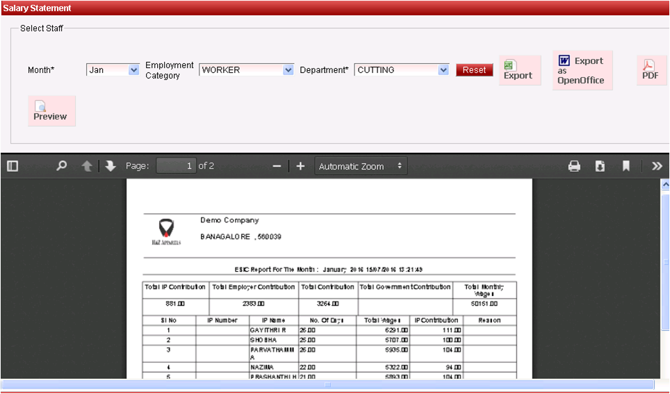Click the page number input field
670x394 pixels.
coord(176,166)
